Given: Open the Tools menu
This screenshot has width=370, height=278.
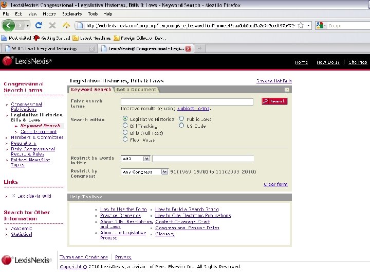Looking at the screenshot, I should pos(92,14).
